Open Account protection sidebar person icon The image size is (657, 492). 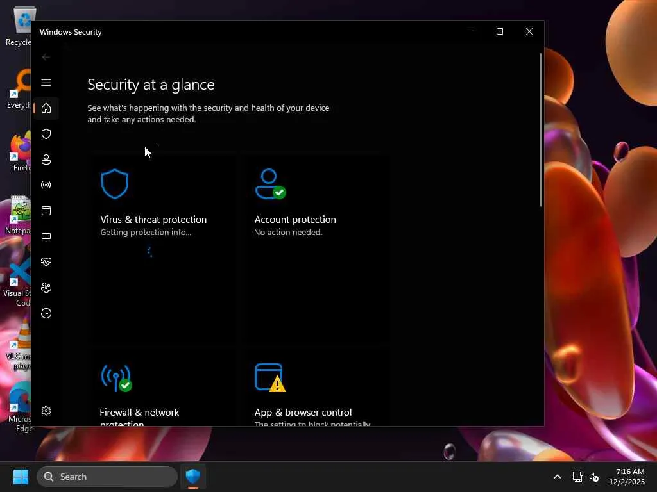point(46,160)
